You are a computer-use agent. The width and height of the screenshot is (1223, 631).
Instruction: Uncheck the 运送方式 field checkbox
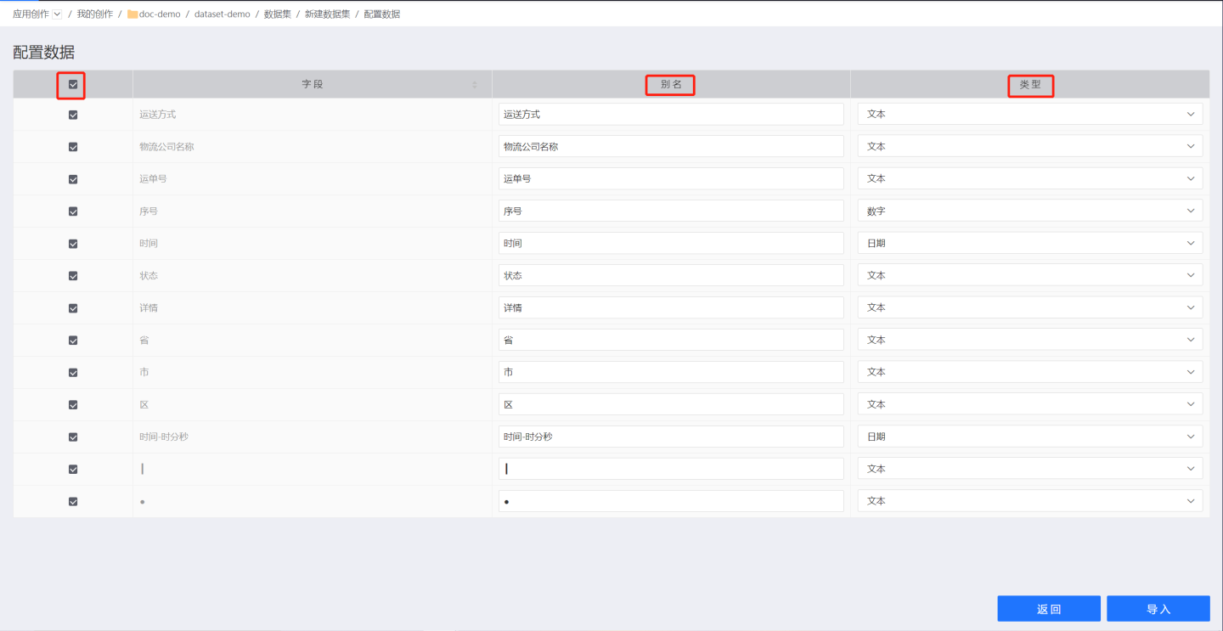coord(73,115)
